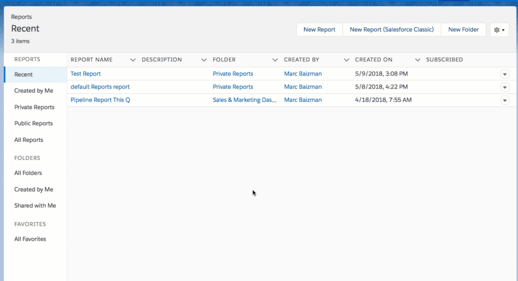Open All Folders in the sidebar
The width and height of the screenshot is (518, 281).
pyautogui.click(x=28, y=173)
